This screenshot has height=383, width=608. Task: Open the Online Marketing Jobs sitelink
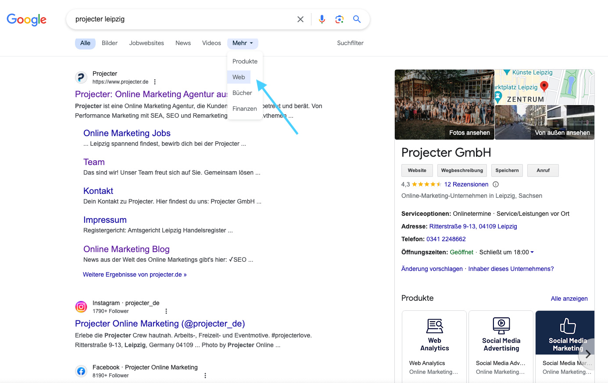pyautogui.click(x=127, y=133)
